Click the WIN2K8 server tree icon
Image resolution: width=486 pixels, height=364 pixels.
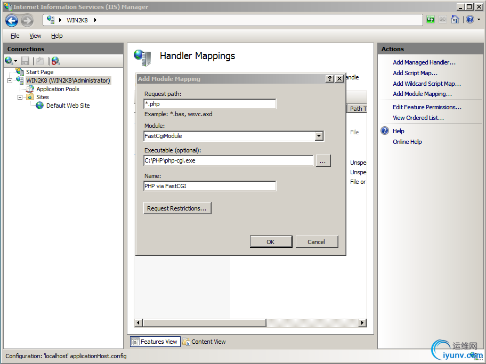click(20, 80)
